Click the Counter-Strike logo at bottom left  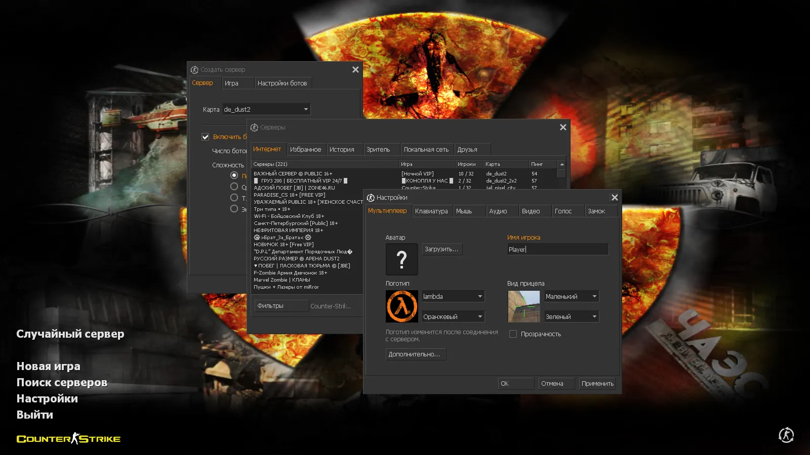[68, 439]
